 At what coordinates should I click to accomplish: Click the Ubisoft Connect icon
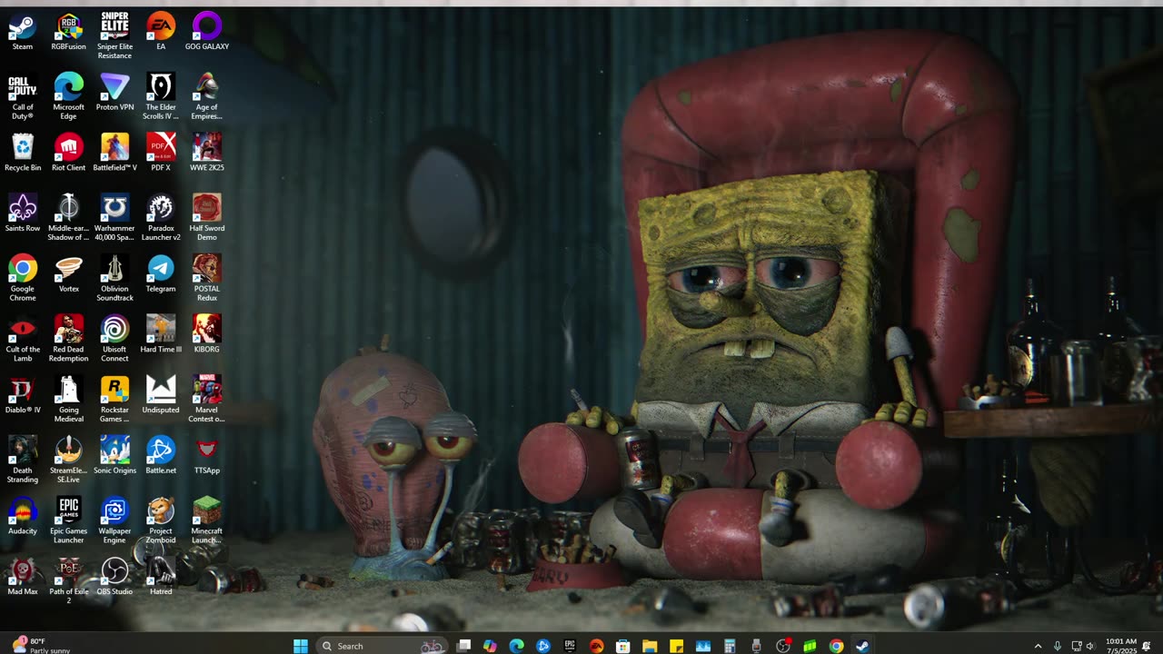(x=114, y=339)
